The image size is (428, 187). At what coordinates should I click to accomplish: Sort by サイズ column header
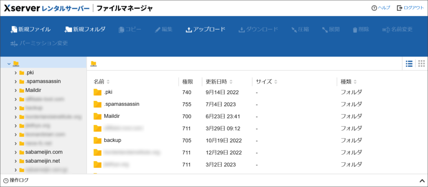coord(266,82)
